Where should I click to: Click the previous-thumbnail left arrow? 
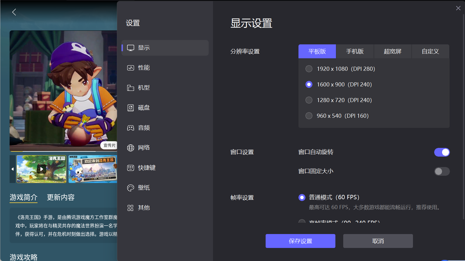click(x=12, y=169)
